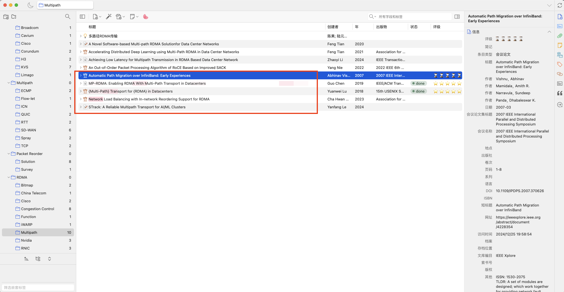564x292 pixels.
Task: Click the locate arrow icon in sidebar
Action: tap(560, 105)
